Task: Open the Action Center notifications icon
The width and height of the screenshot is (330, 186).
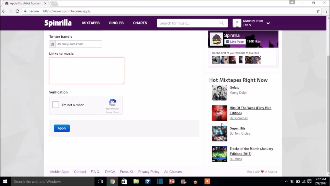Action: tap(310, 182)
